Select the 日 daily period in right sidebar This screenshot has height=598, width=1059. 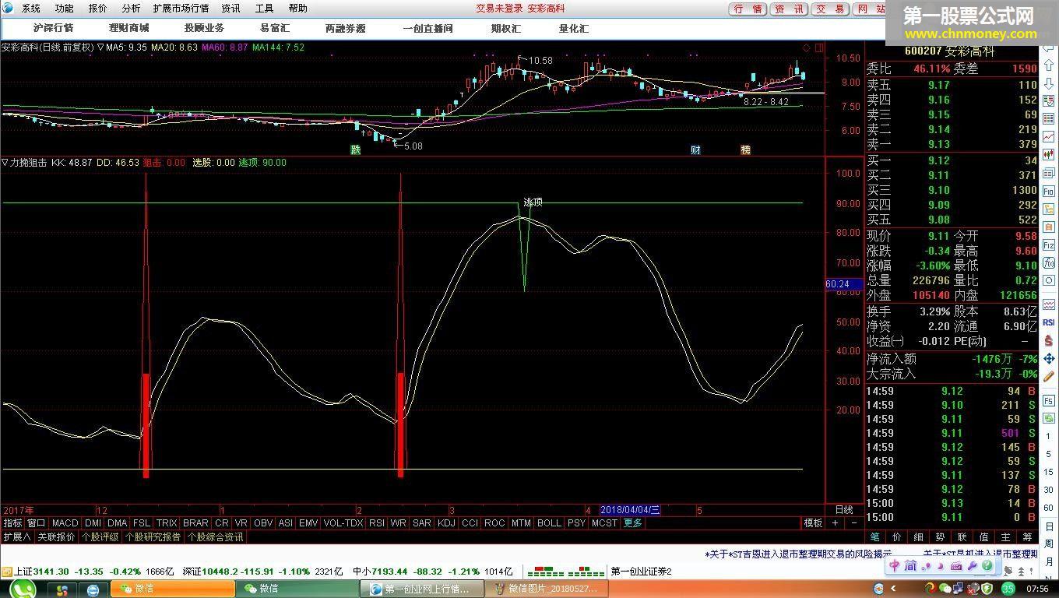click(x=1049, y=525)
